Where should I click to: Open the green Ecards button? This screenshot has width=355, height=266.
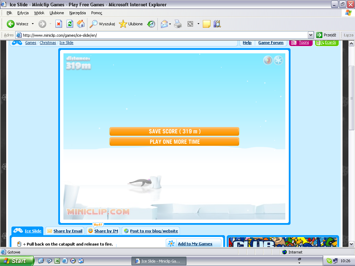(x=327, y=43)
